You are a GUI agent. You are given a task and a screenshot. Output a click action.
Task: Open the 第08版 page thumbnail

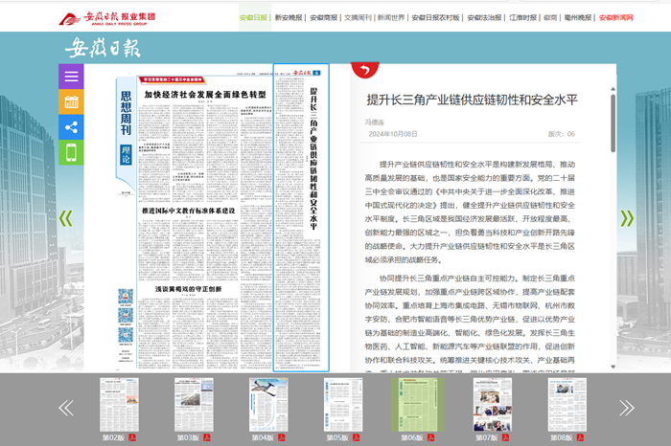[567, 403]
